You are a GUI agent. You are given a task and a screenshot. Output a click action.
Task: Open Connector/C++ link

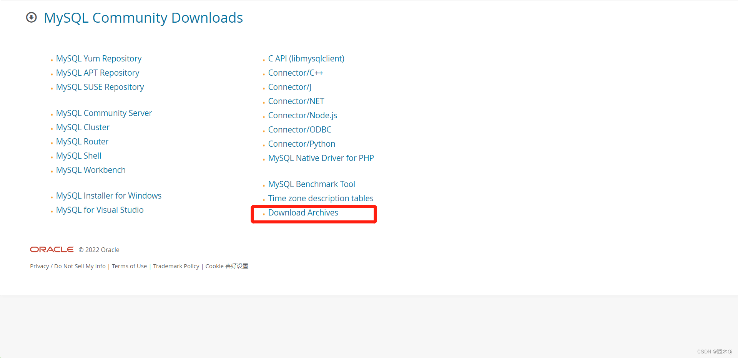click(296, 73)
